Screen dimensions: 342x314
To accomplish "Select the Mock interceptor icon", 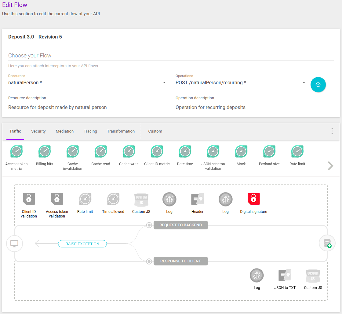I will point(241,152).
